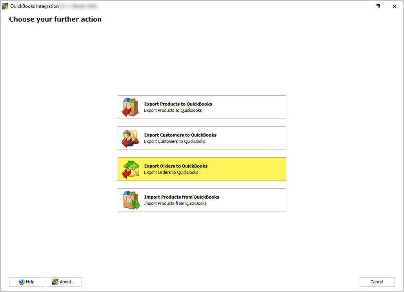Cancel the QuickBooks Integration wizard

pos(377,282)
